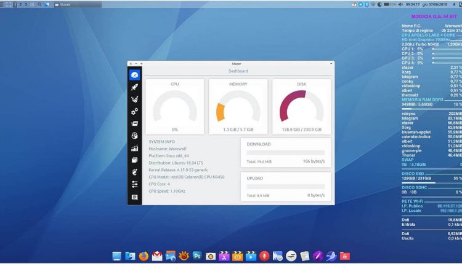Click the Feedback speech bubble icon
Viewport: 462px width, 264px height.
coord(134,197)
